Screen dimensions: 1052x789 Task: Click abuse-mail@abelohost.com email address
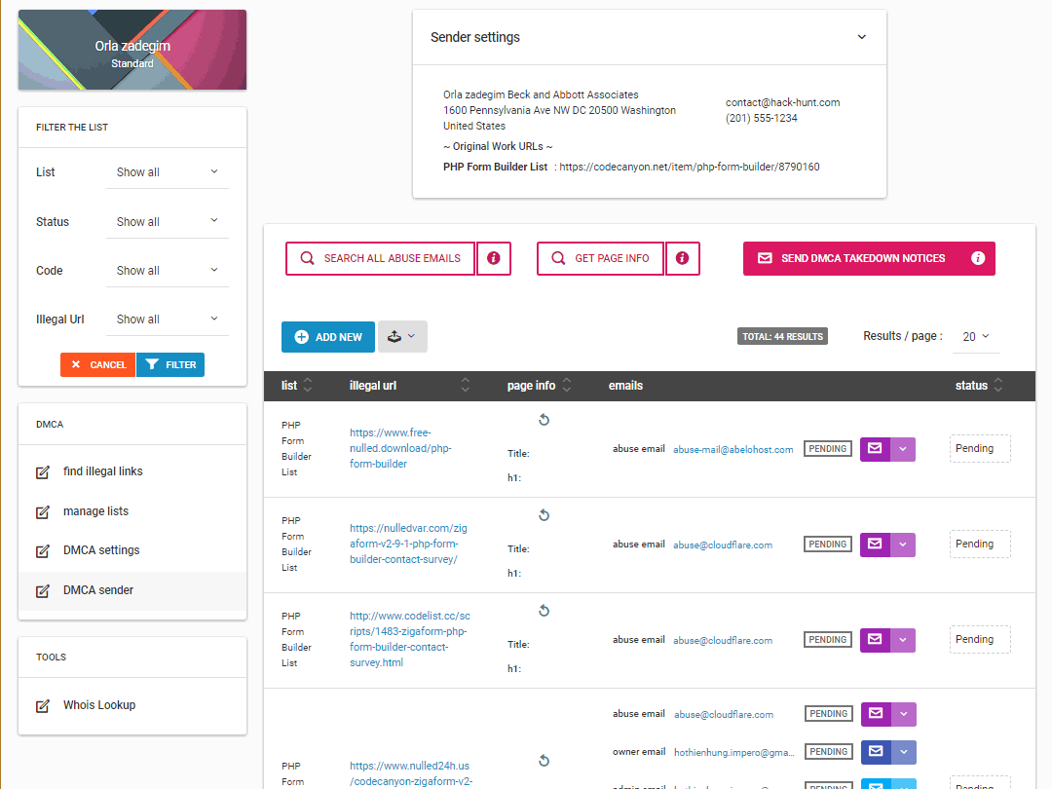(x=733, y=449)
